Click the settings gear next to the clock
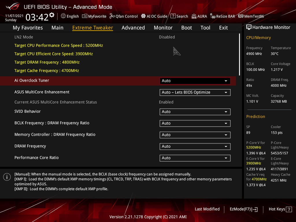Viewport: 296px width, 222px height. pyautogui.click(x=52, y=15)
